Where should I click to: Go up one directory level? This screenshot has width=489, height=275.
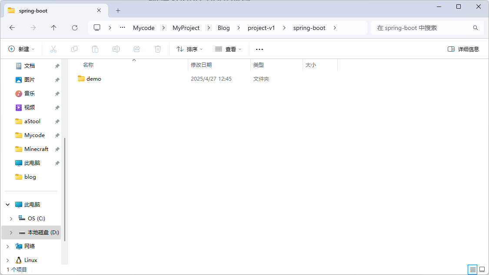[54, 28]
